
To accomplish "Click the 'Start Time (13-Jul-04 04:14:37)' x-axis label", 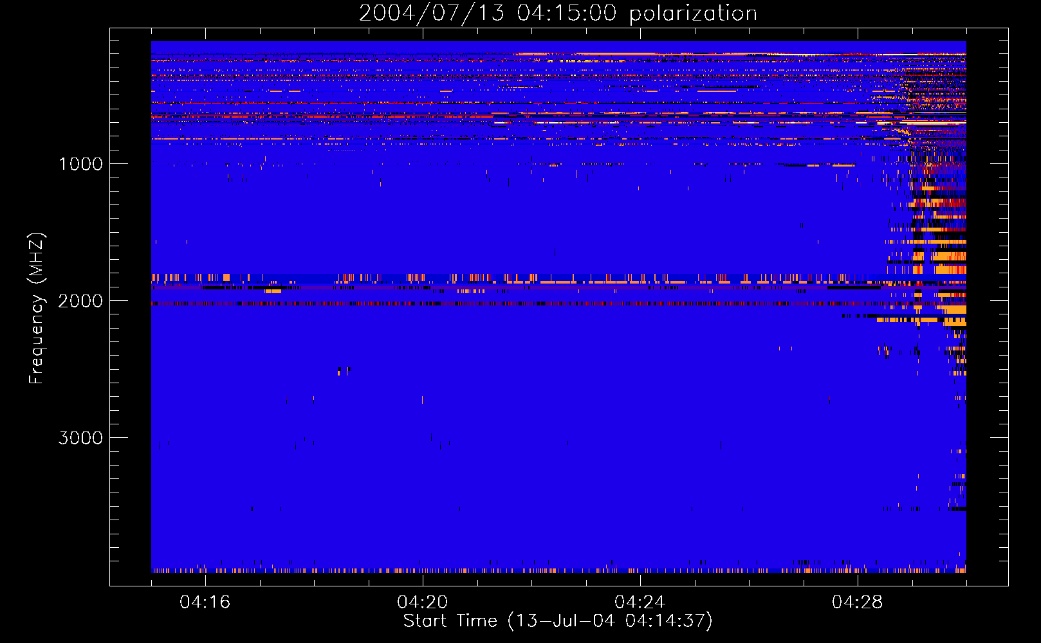I will point(558,621).
